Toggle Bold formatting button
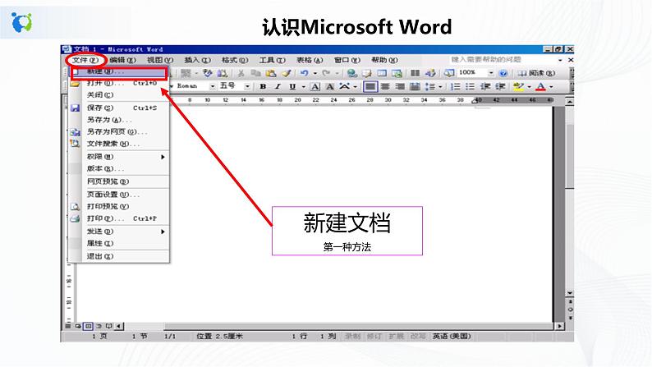Screen dimensions: 652x367 (x=263, y=86)
